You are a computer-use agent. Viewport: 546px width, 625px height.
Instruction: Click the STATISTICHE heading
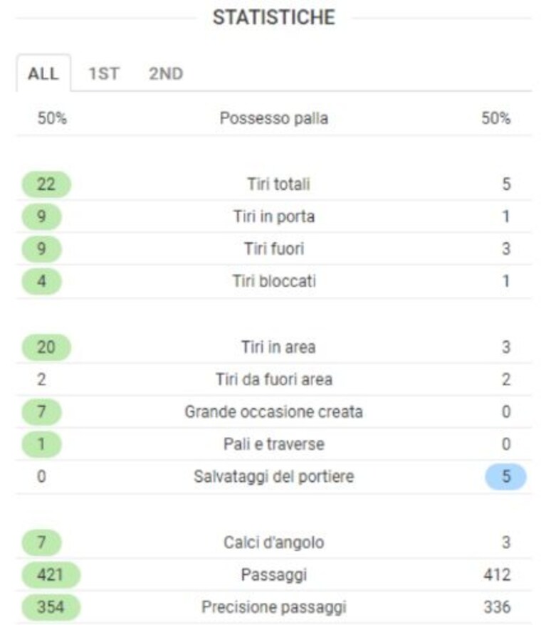click(274, 18)
